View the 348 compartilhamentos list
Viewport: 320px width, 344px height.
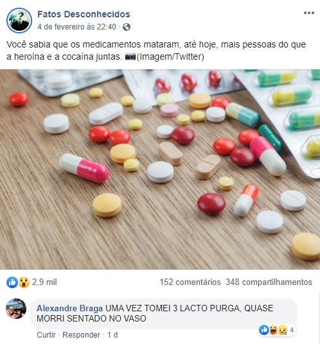point(269,282)
